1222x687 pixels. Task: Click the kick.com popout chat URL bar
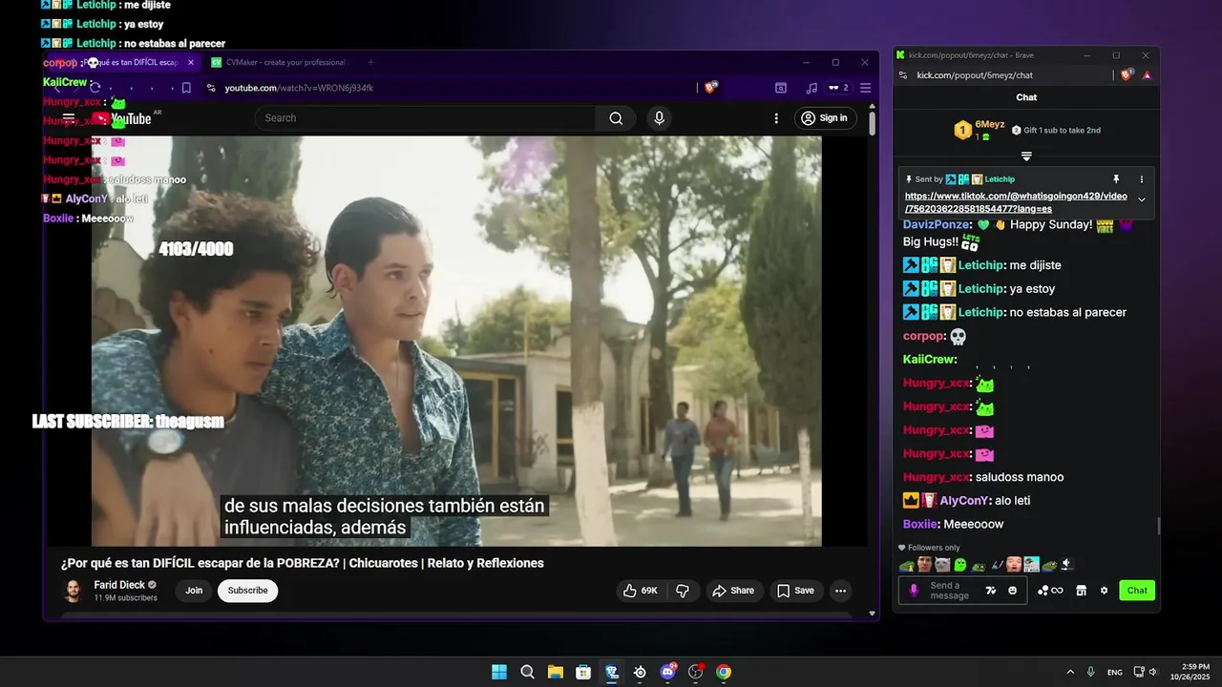point(974,75)
